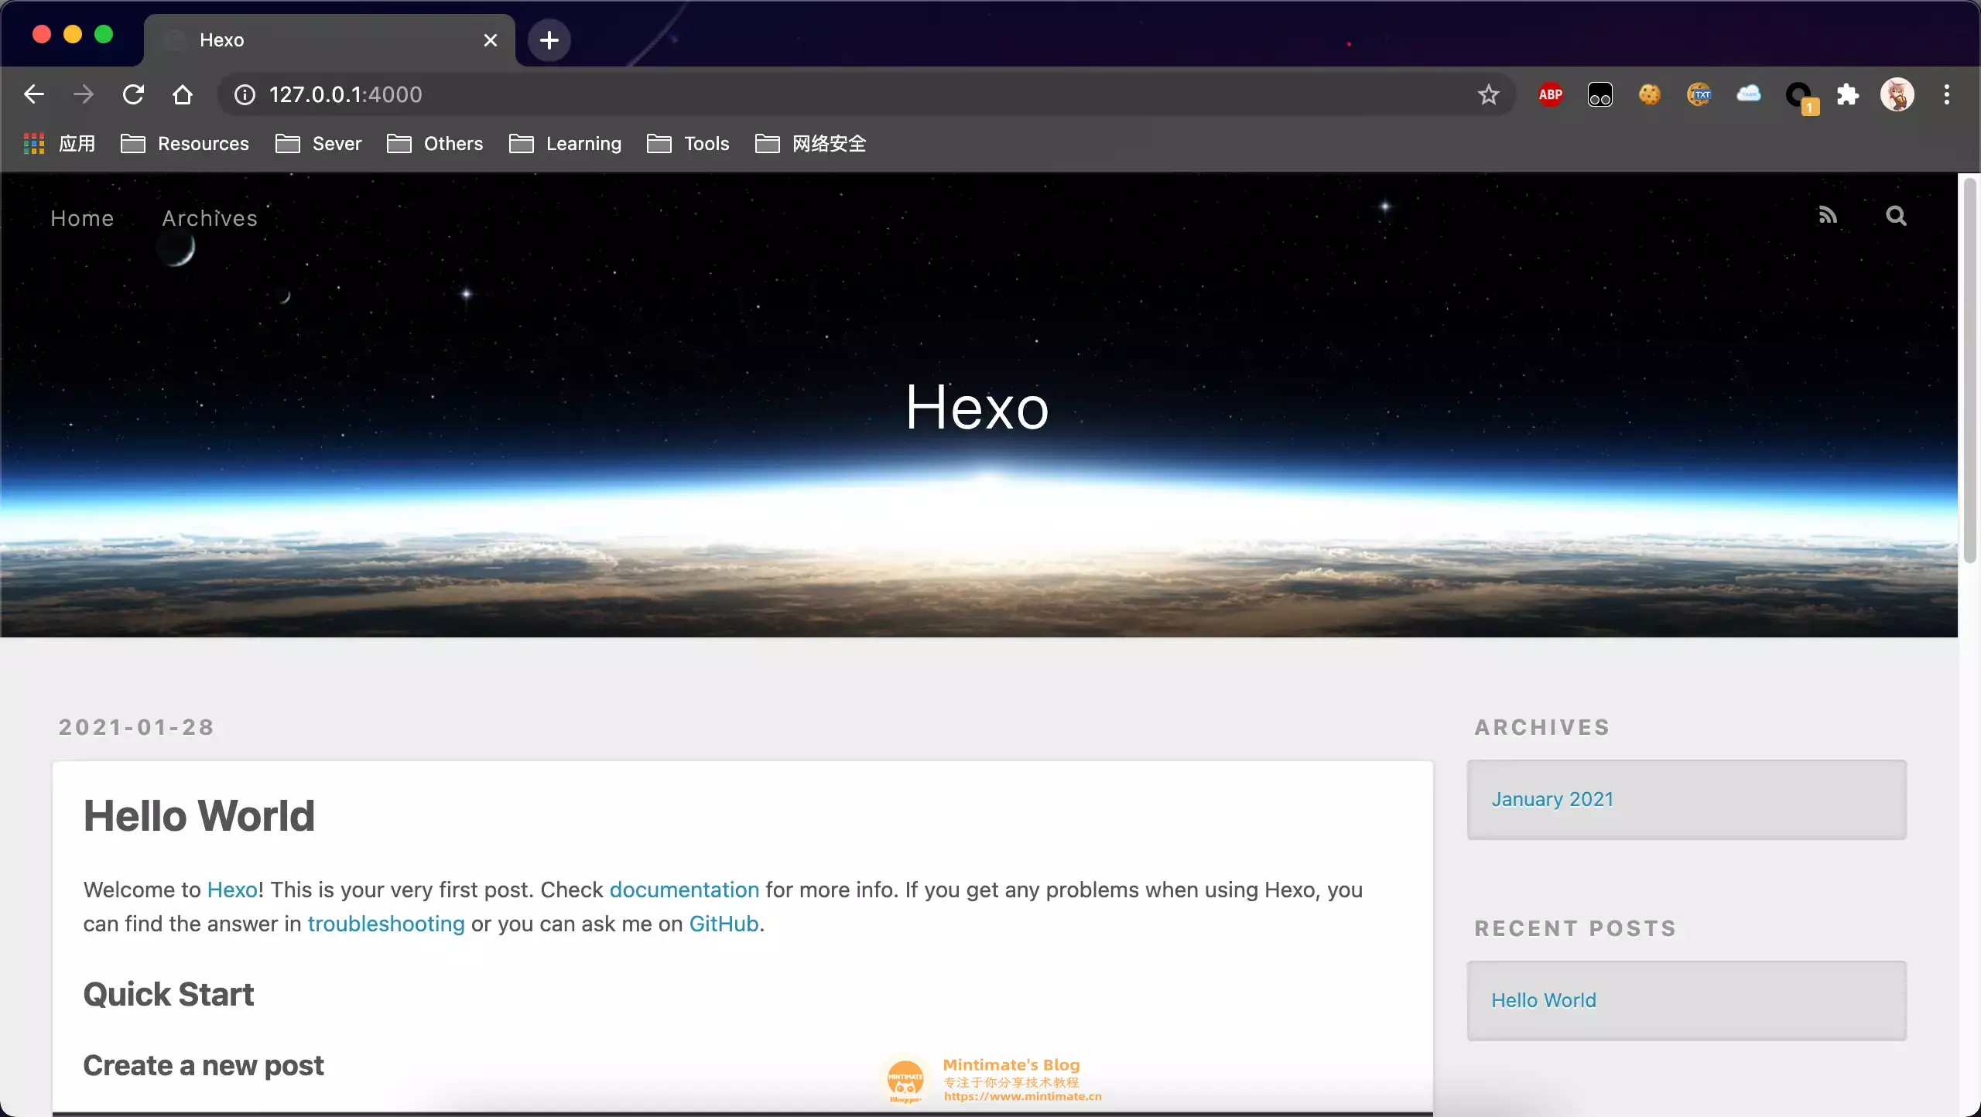The image size is (1981, 1117).
Task: Open the GitHub link
Action: [x=724, y=924]
